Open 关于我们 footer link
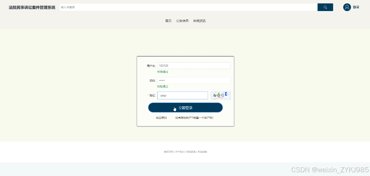Image resolution: width=370 pixels, height=176 pixels. click(x=180, y=152)
